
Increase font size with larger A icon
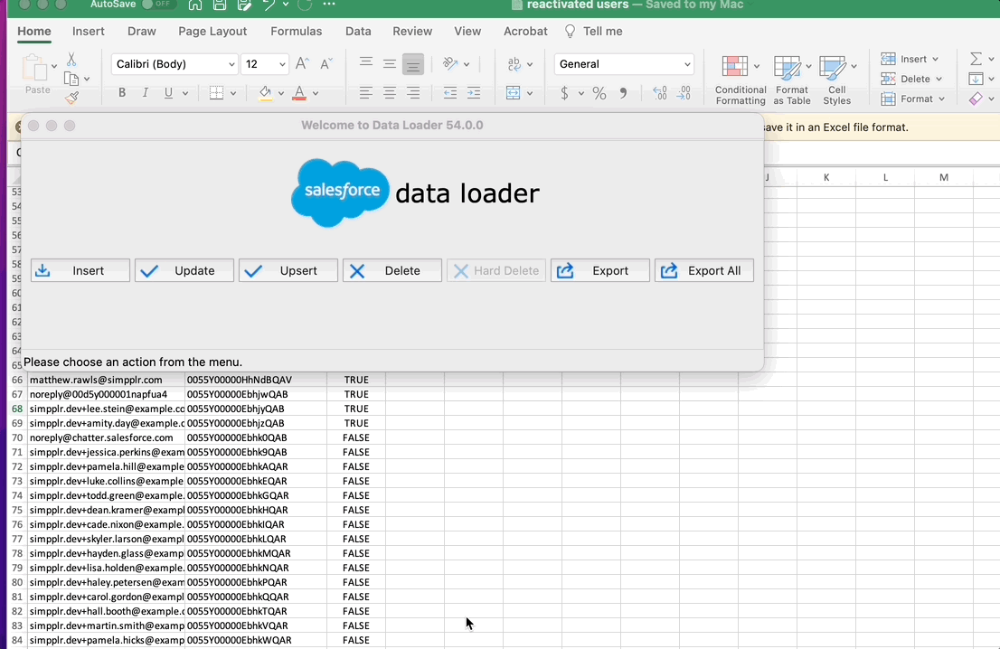click(x=302, y=64)
